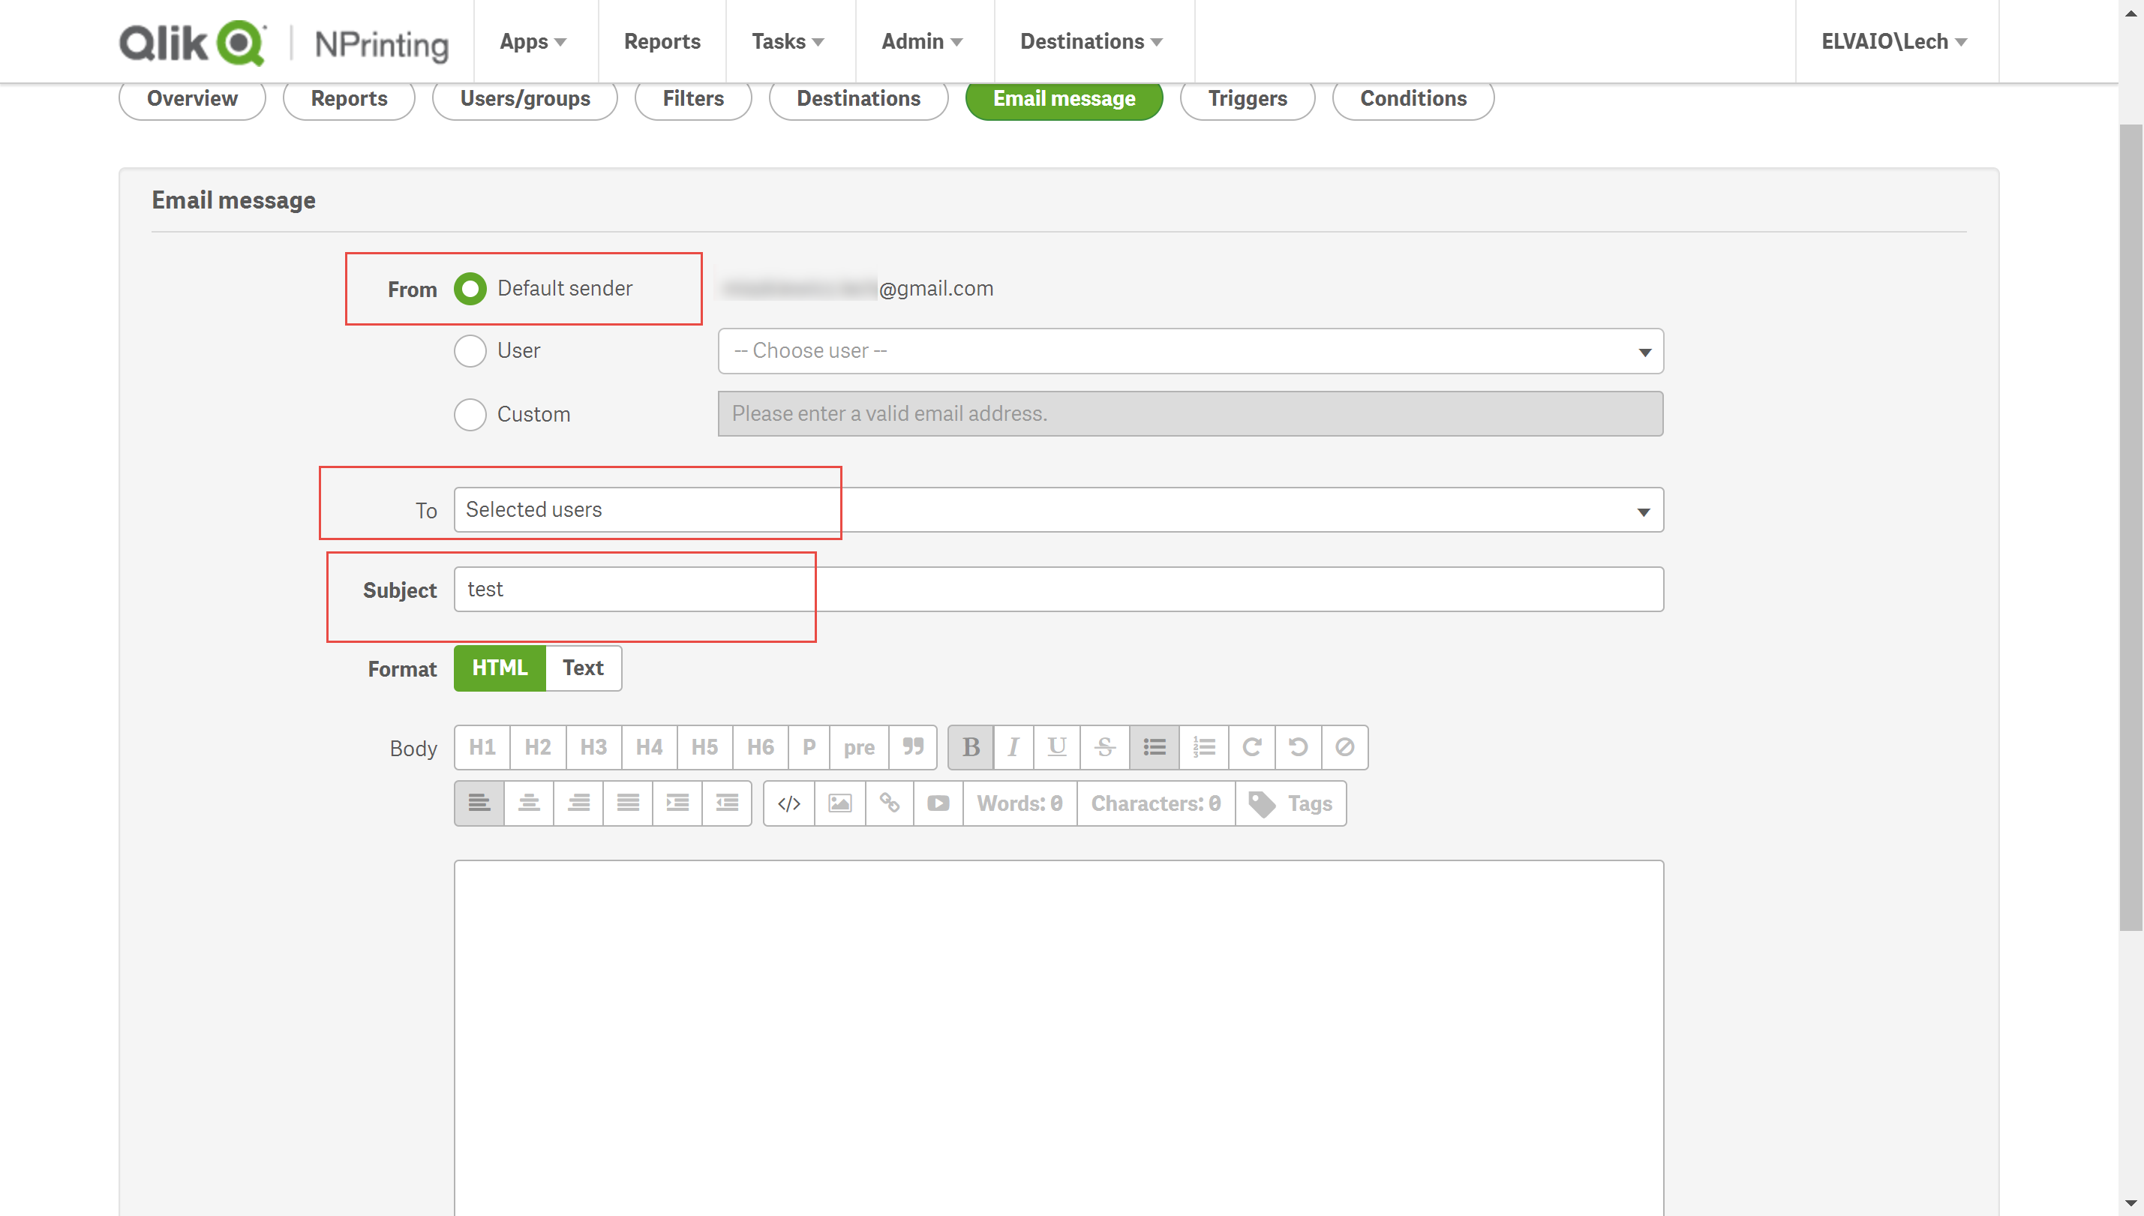Insert a numbered list

click(1203, 747)
